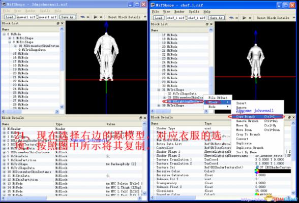Close the Block Details panel in left window

point(145,118)
